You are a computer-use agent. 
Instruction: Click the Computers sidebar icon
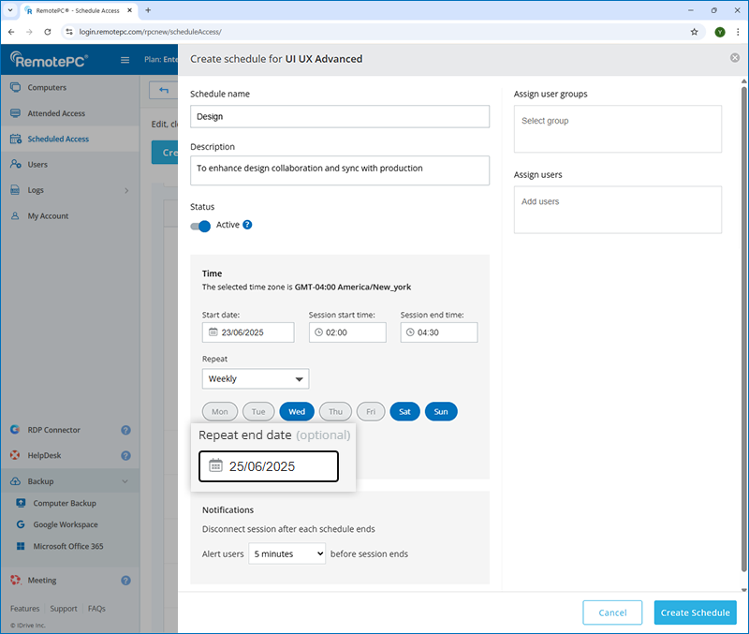[16, 88]
